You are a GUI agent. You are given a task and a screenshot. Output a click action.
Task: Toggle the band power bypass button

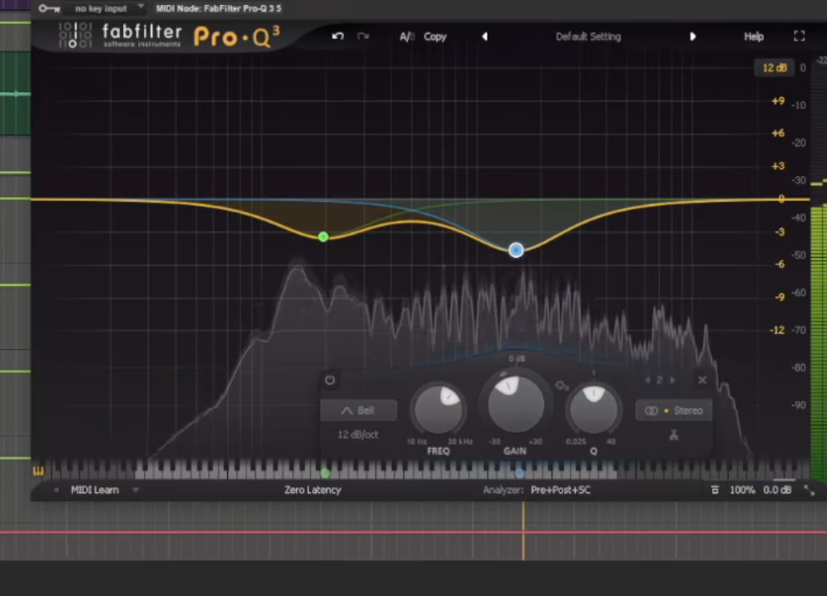coord(329,380)
